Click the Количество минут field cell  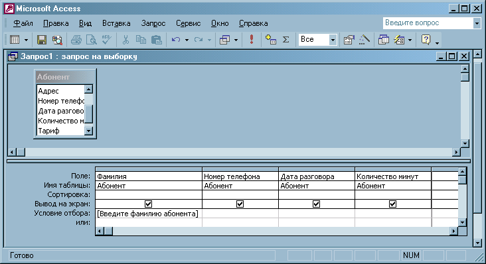(x=392, y=176)
